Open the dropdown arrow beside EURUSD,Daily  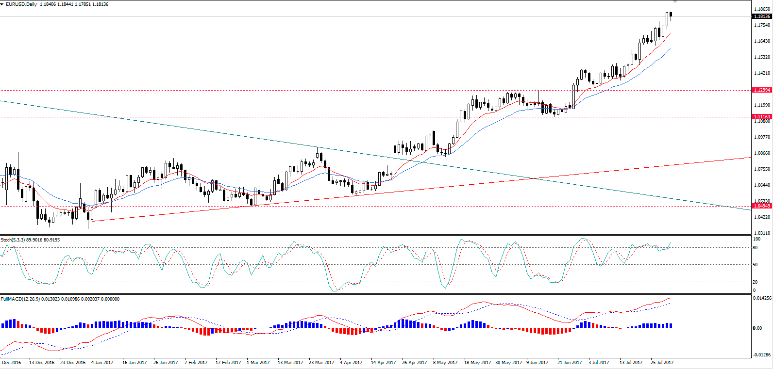2,4
